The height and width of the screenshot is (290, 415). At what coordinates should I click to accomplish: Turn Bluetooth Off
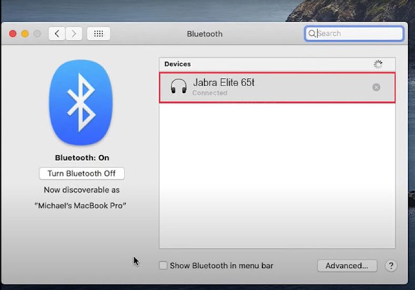[82, 173]
